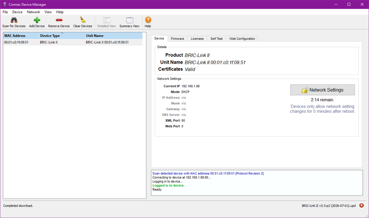Click the Network Settings lock button
This screenshot has height=218, width=369.
click(323, 90)
